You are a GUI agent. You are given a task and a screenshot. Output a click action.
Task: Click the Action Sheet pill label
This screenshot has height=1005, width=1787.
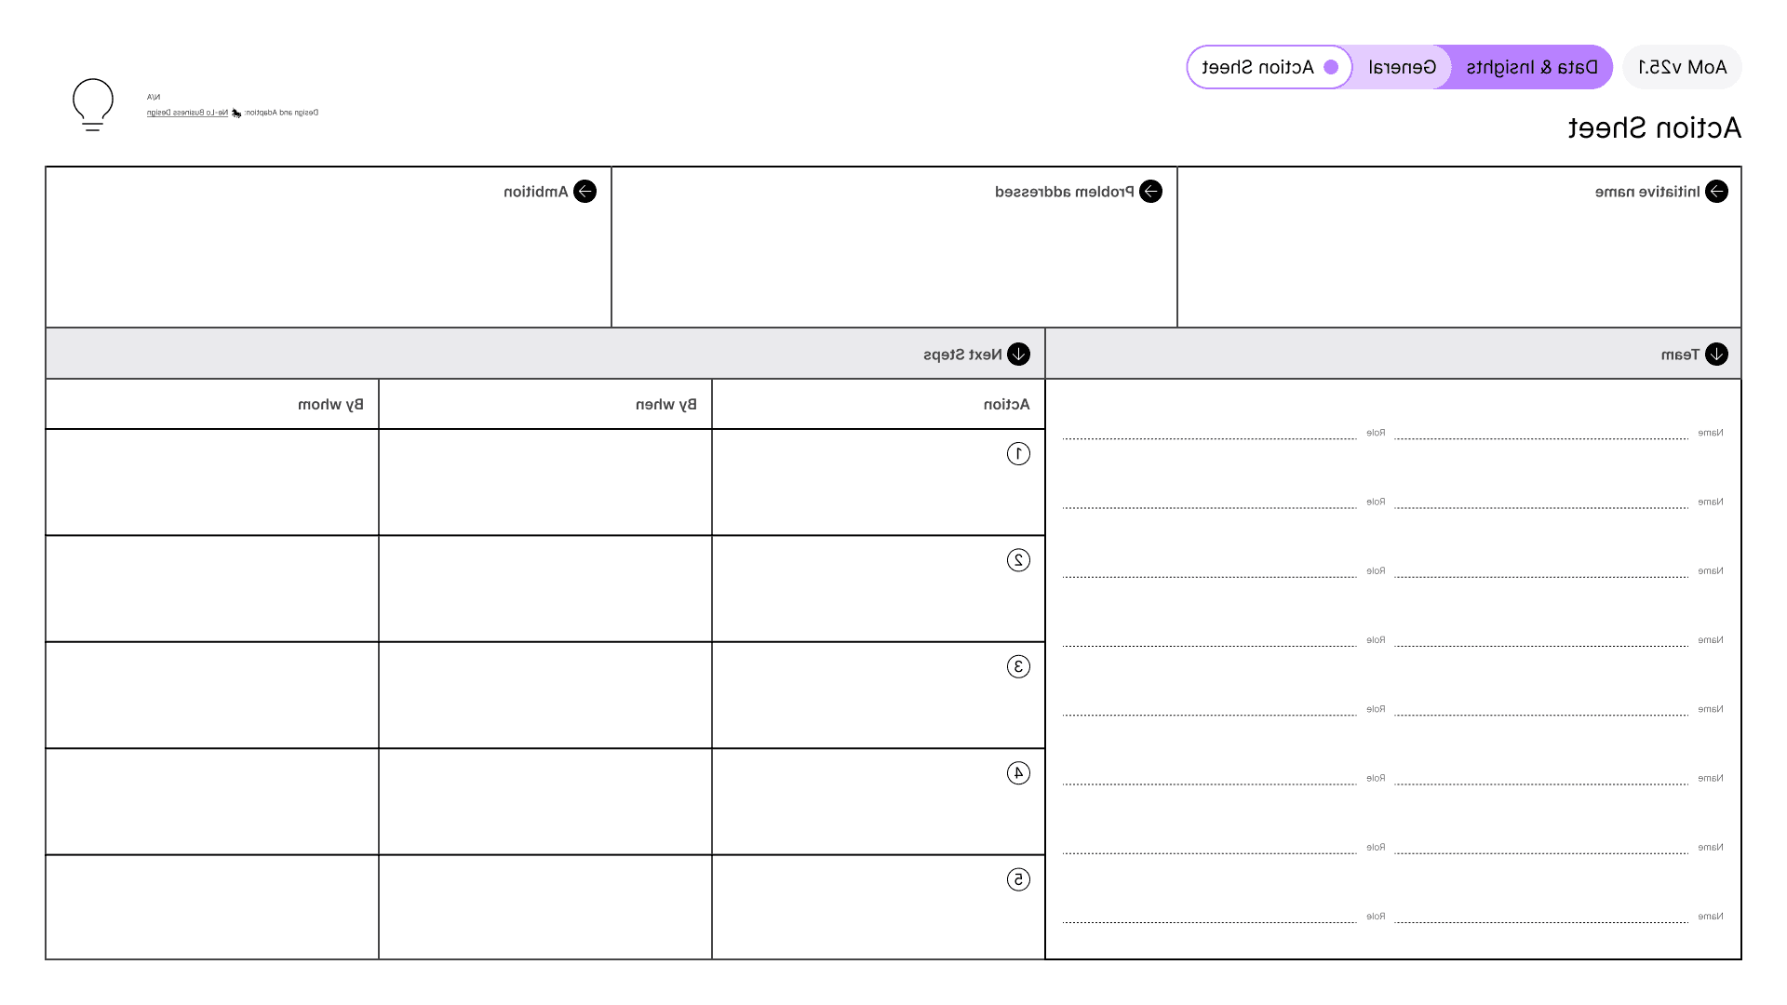pos(1257,67)
